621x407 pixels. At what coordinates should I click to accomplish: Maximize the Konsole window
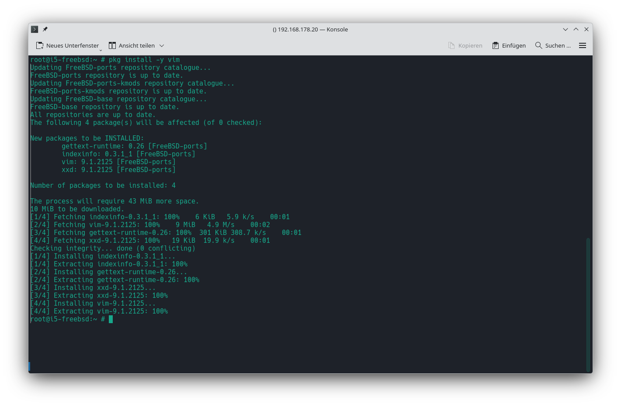[x=576, y=29]
